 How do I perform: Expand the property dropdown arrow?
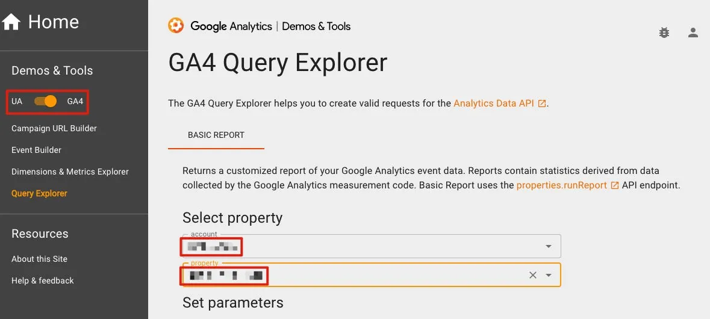[548, 275]
